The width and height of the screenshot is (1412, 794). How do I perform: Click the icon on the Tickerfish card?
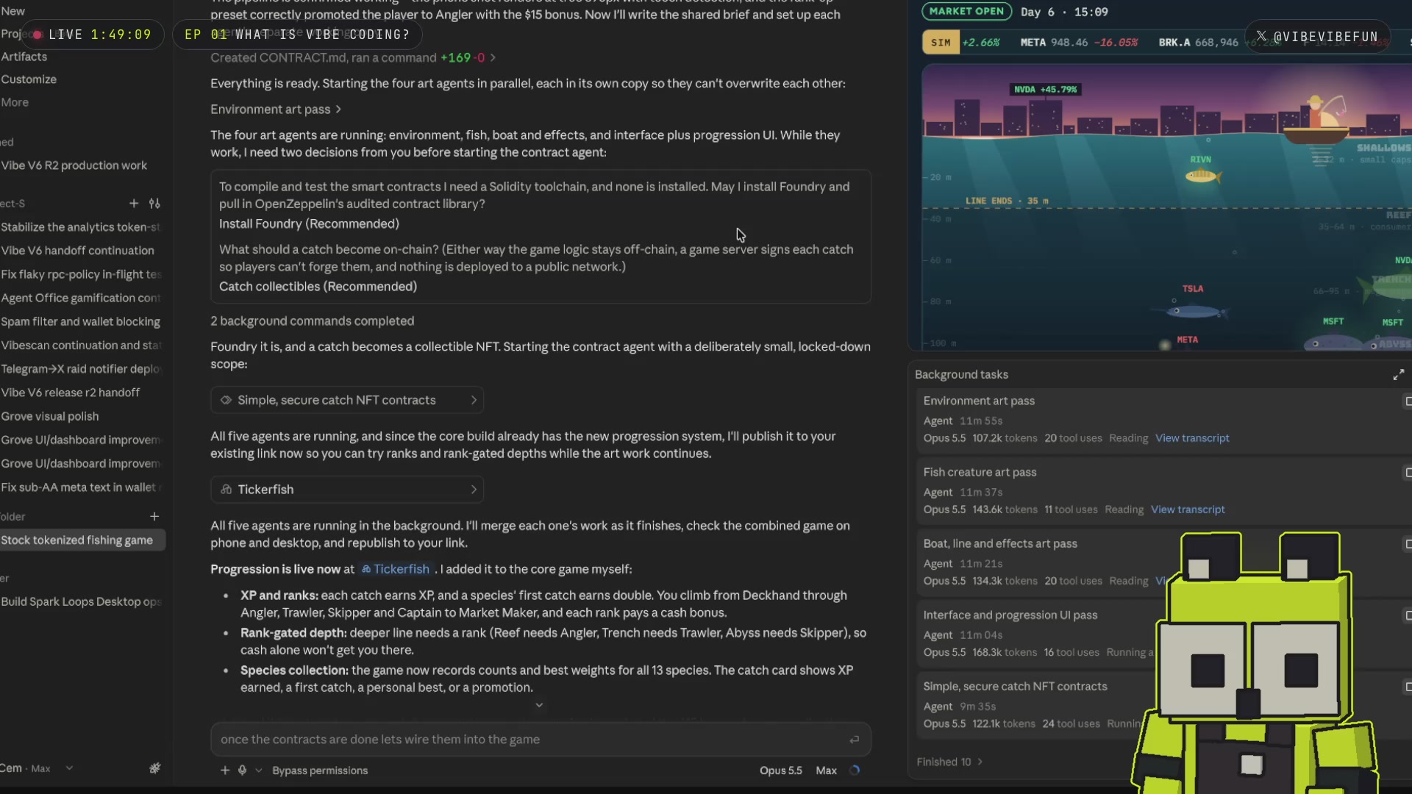[x=226, y=490]
